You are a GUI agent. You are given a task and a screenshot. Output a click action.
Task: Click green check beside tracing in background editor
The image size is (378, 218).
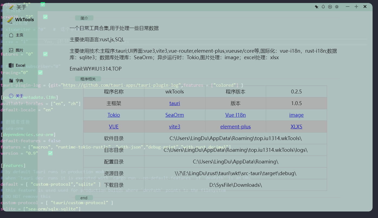tap(40, 72)
